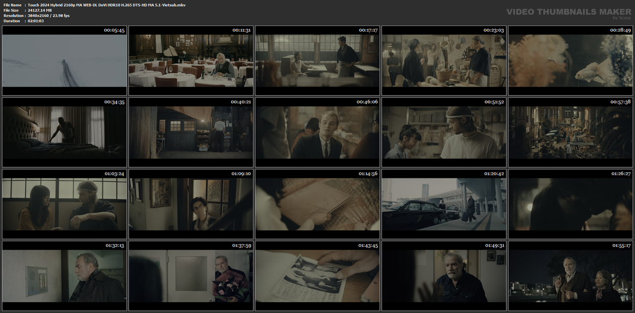View the frame at 01:09:10
Viewport: 635px width, 313px height.
pyautogui.click(x=191, y=204)
